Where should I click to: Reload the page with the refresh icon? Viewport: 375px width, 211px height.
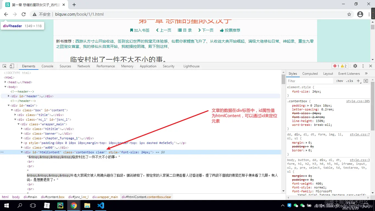[x=23, y=14]
